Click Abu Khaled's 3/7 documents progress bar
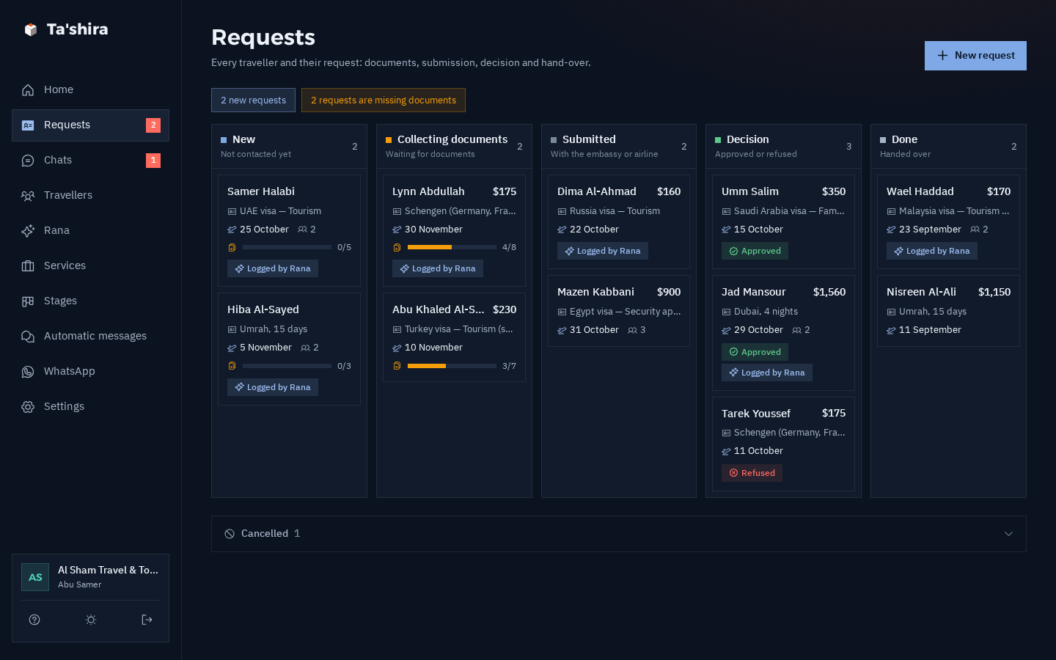 (x=452, y=366)
